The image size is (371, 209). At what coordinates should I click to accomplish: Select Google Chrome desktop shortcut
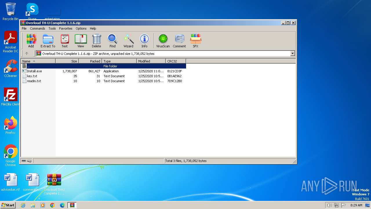tap(10, 156)
